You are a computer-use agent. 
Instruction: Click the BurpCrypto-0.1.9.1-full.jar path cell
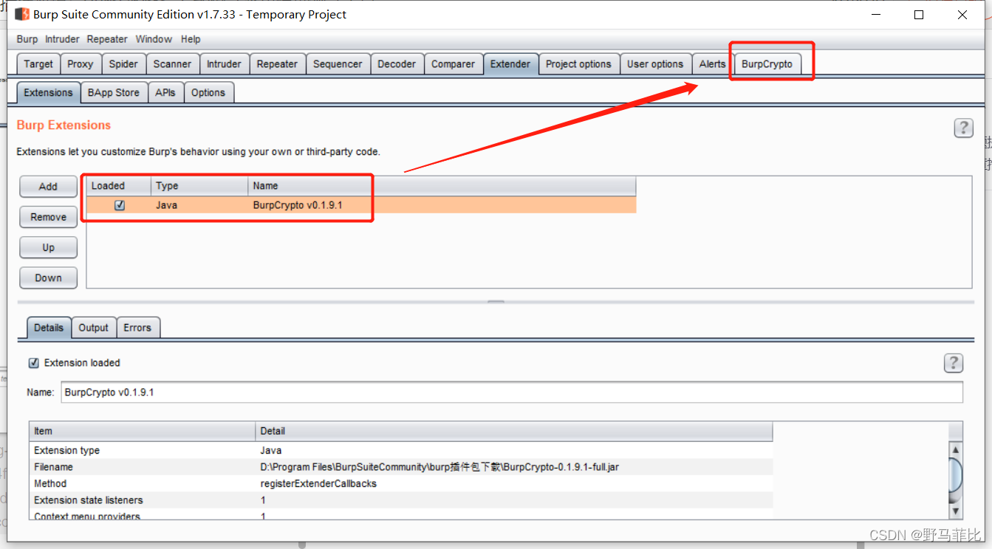[x=514, y=467]
